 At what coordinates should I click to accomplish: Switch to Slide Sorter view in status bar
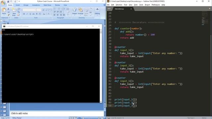coord(73,118)
